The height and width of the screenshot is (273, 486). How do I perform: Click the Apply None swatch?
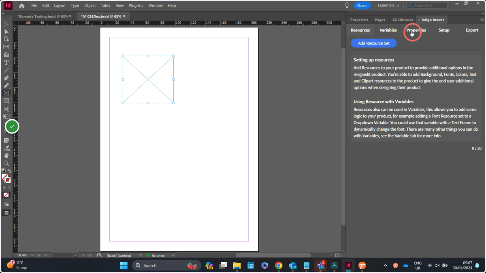[x=6, y=195]
